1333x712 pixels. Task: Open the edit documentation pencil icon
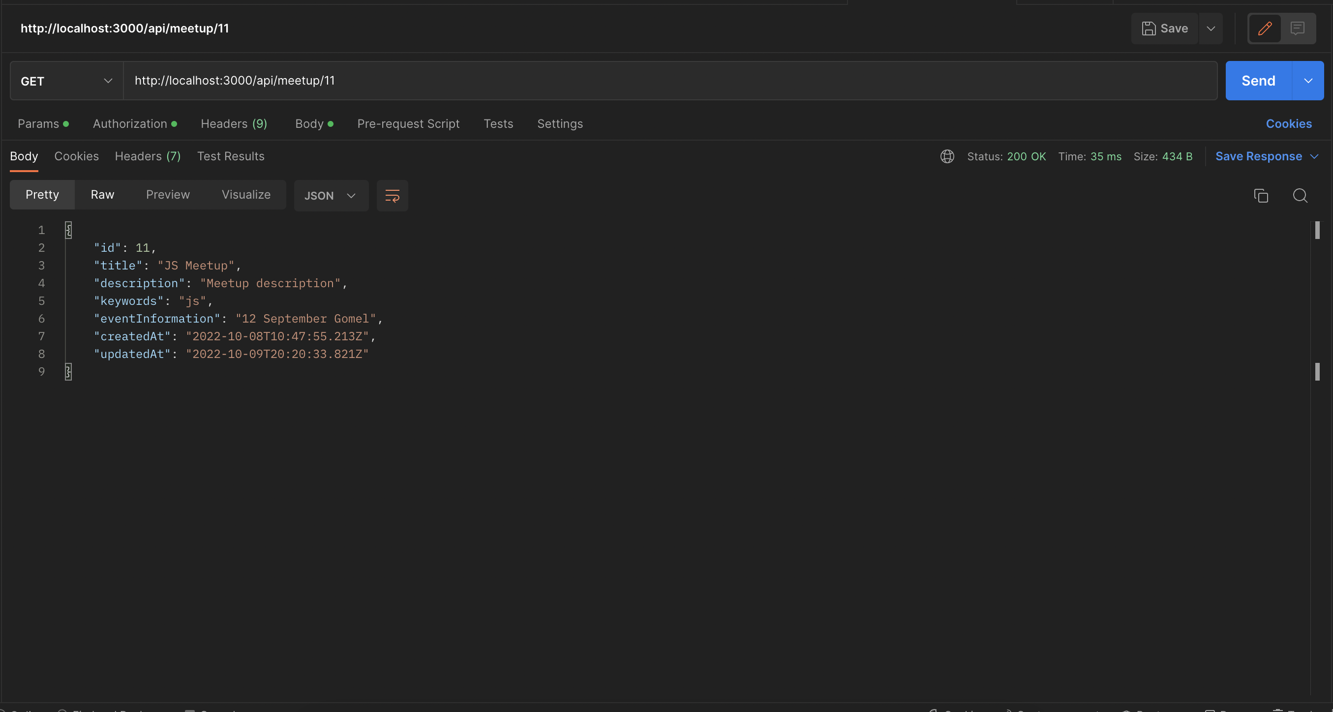pyautogui.click(x=1264, y=29)
